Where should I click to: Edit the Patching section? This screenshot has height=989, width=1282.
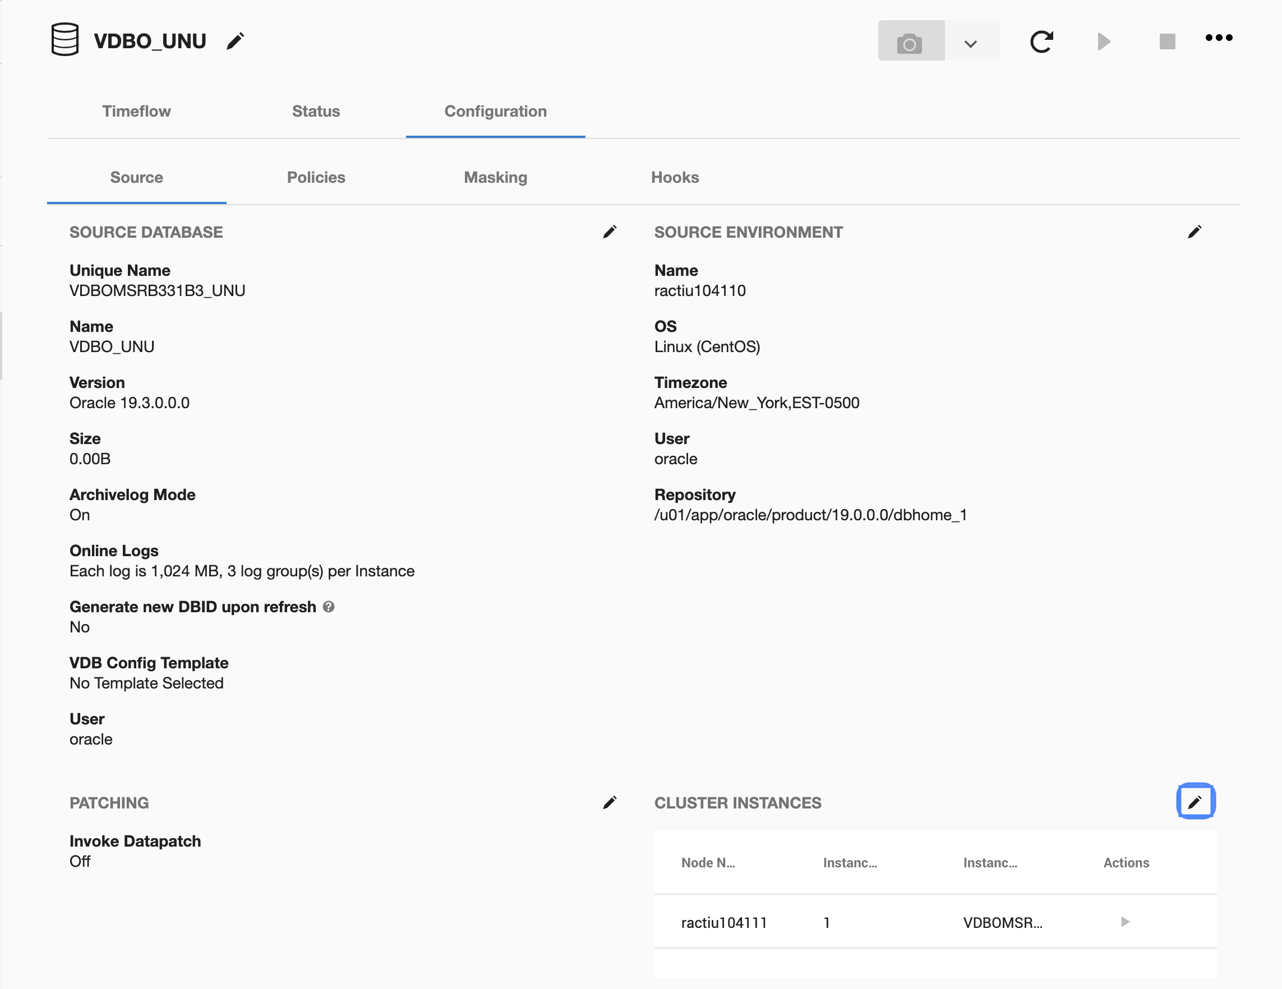point(609,802)
